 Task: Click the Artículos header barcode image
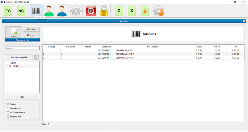click(x=136, y=34)
